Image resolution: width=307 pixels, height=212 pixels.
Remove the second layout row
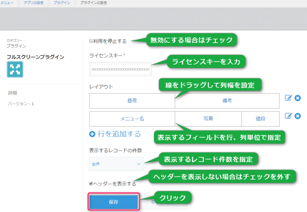click(x=298, y=116)
